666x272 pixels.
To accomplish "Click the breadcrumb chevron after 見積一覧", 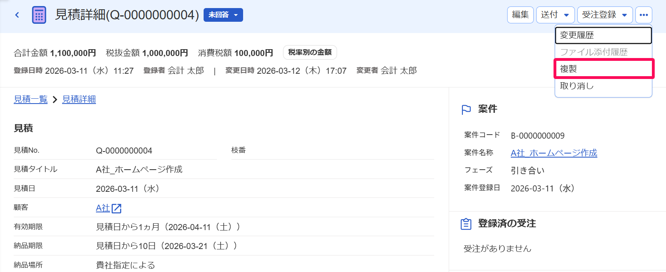I will [55, 100].
